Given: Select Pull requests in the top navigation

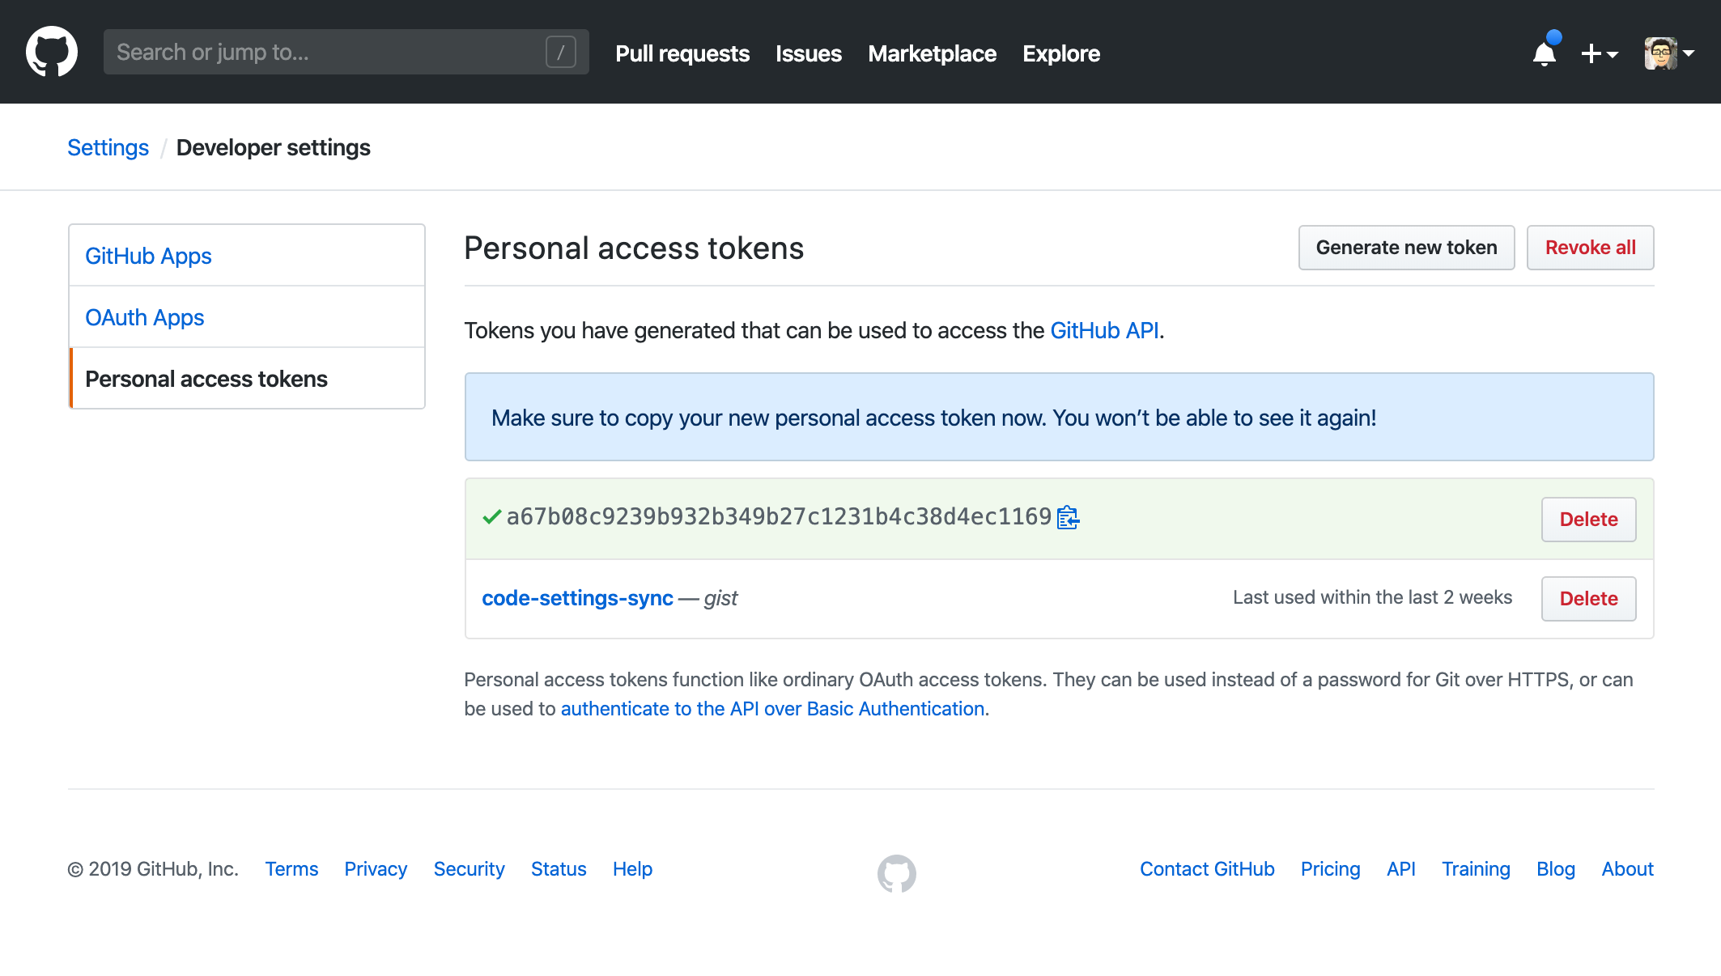Looking at the screenshot, I should click(x=682, y=53).
